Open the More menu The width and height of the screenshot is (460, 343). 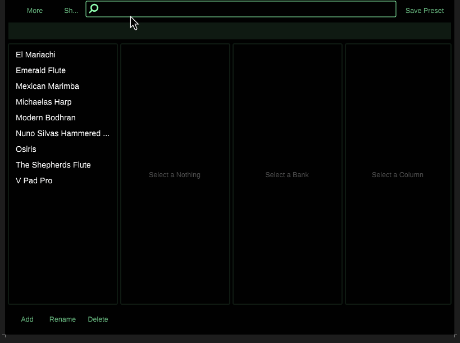[x=35, y=11]
